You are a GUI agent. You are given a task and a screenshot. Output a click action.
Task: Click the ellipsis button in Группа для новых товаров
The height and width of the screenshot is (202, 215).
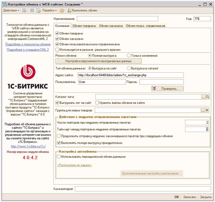(203, 110)
